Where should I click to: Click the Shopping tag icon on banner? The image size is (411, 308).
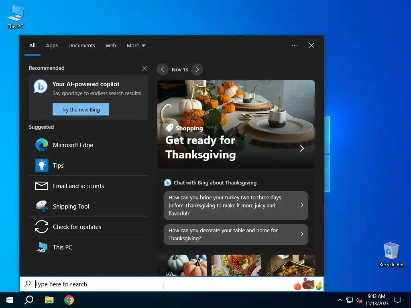pyautogui.click(x=170, y=128)
